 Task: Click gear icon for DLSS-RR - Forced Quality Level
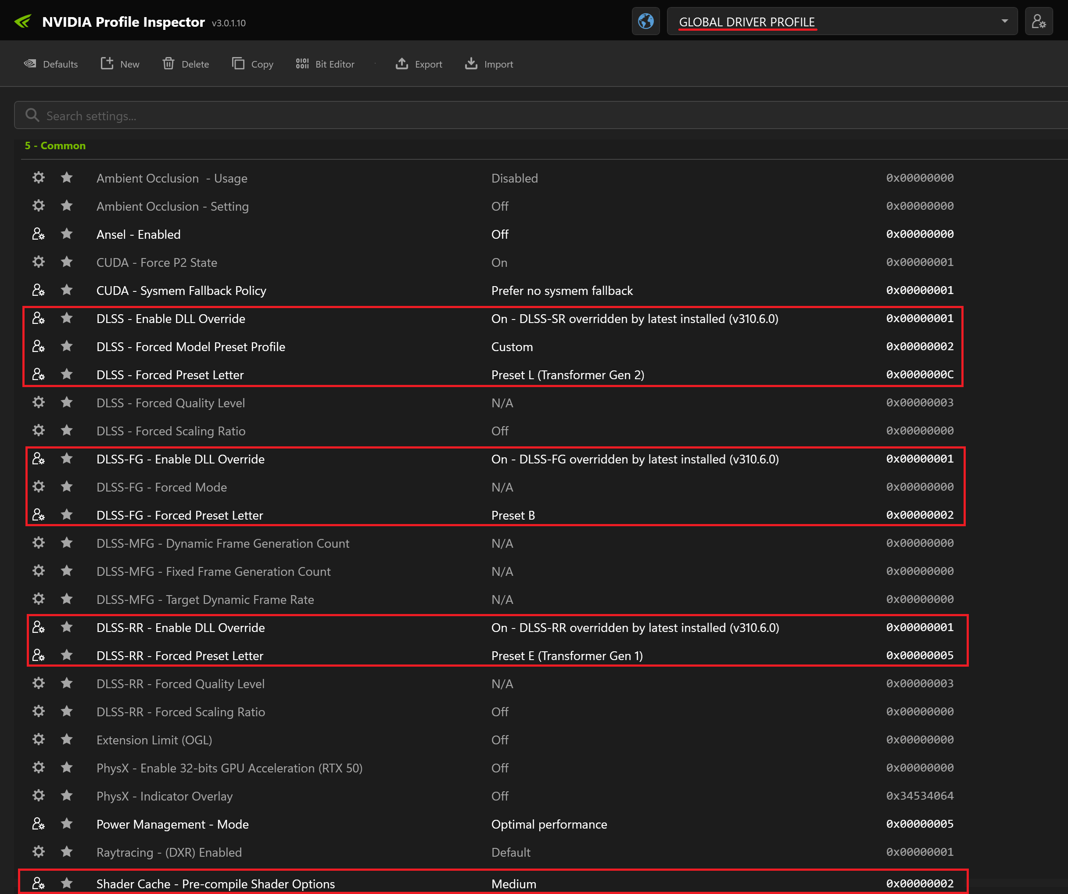point(39,683)
